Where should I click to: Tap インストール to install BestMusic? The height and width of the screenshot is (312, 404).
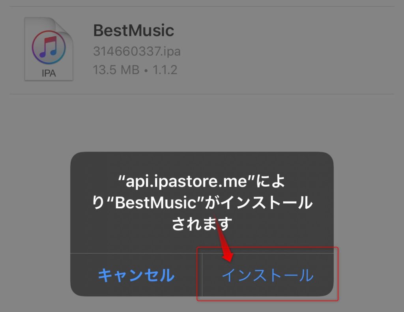click(268, 275)
